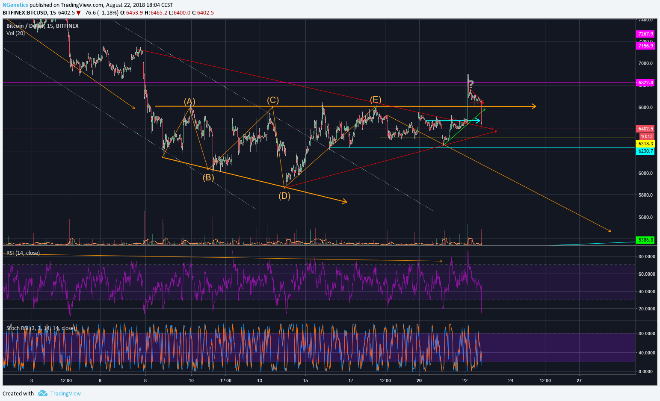Click the 0.0000 level on Stoch RSI axis

click(x=645, y=372)
